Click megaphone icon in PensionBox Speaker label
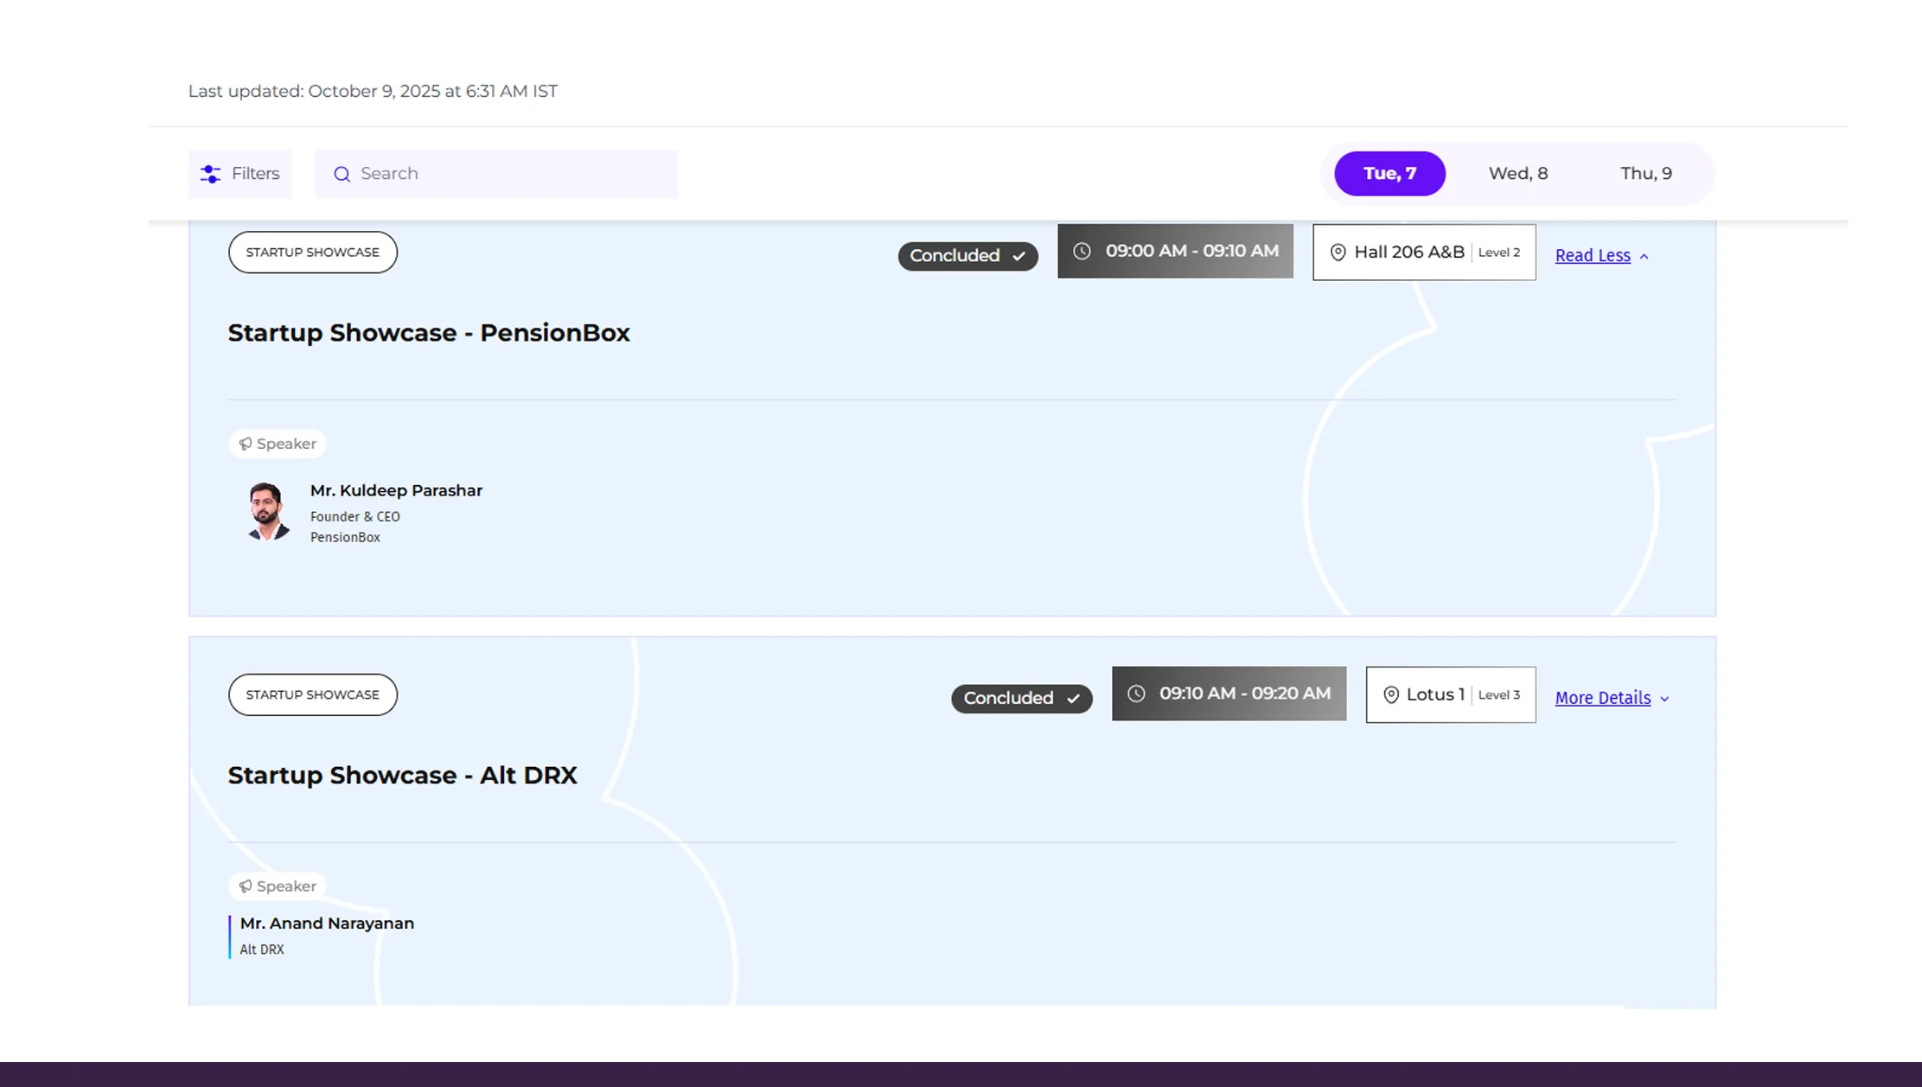Screen dimensions: 1922x1087 [x=246, y=444]
